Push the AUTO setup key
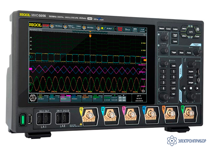Viewport: 209px width, 149px height. pos(191,32)
